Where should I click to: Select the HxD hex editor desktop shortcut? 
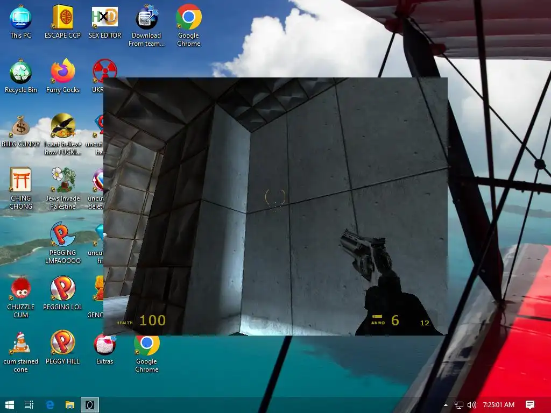point(105,22)
